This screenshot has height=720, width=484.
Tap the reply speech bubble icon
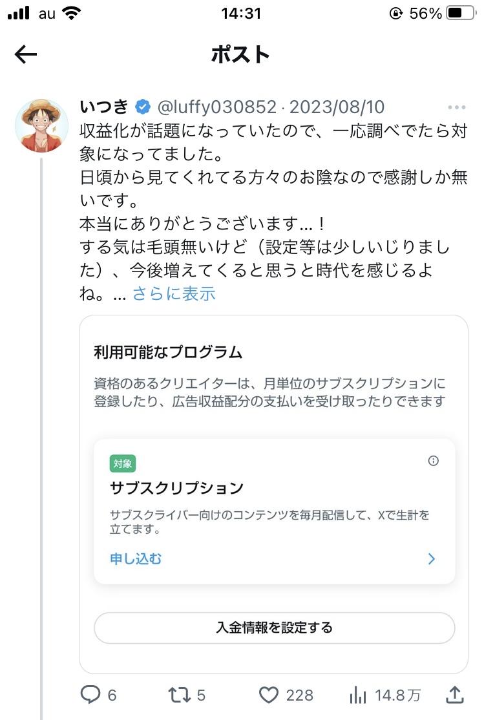pyautogui.click(x=90, y=695)
